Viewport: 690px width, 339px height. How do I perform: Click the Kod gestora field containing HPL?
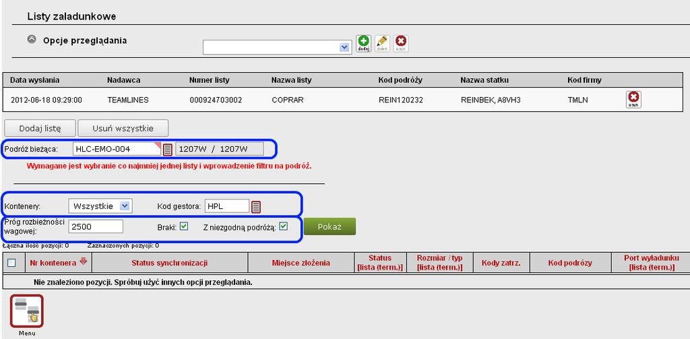[227, 206]
